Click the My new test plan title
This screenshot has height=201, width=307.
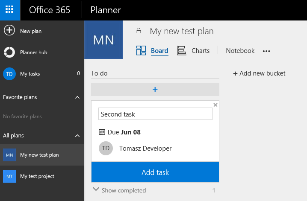click(182, 31)
